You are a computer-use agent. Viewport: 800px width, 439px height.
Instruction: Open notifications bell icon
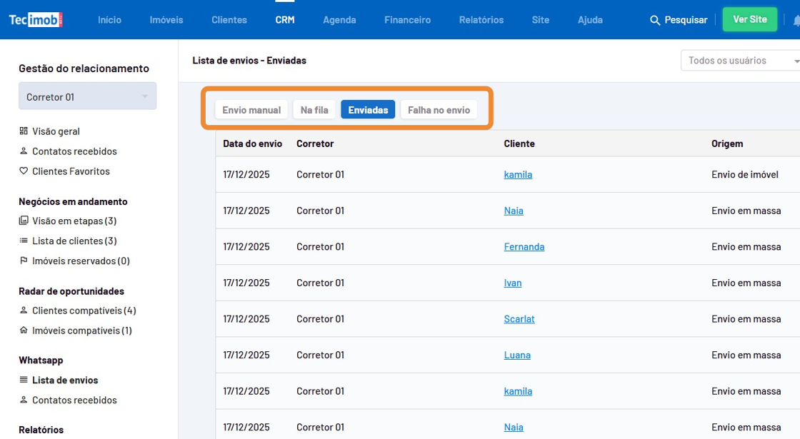796,21
